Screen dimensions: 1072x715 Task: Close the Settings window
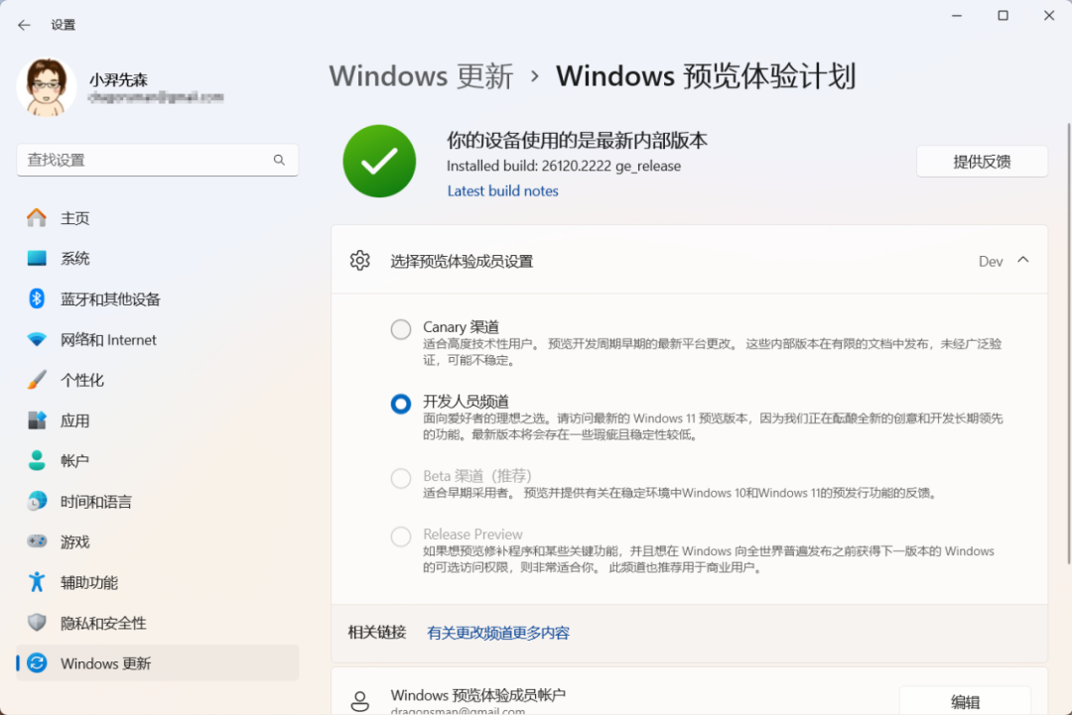[1049, 16]
